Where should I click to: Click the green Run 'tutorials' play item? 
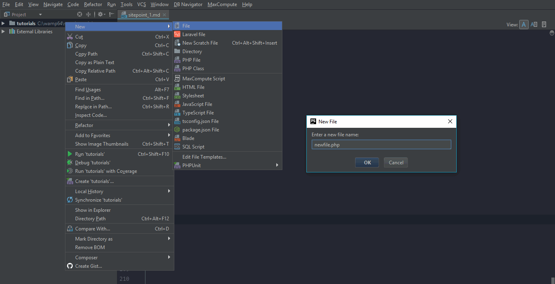click(119, 154)
